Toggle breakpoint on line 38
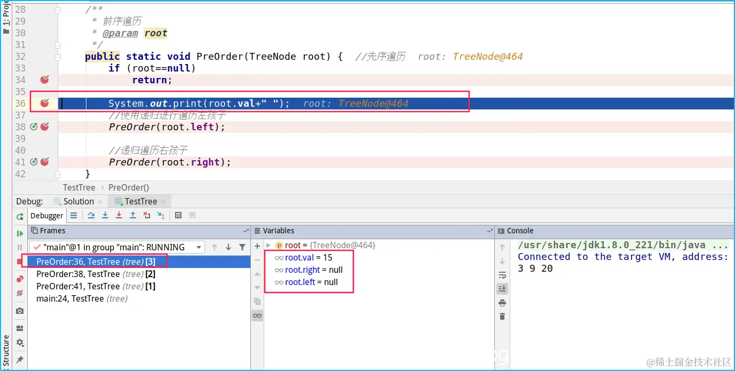The height and width of the screenshot is (371, 735). tap(45, 127)
